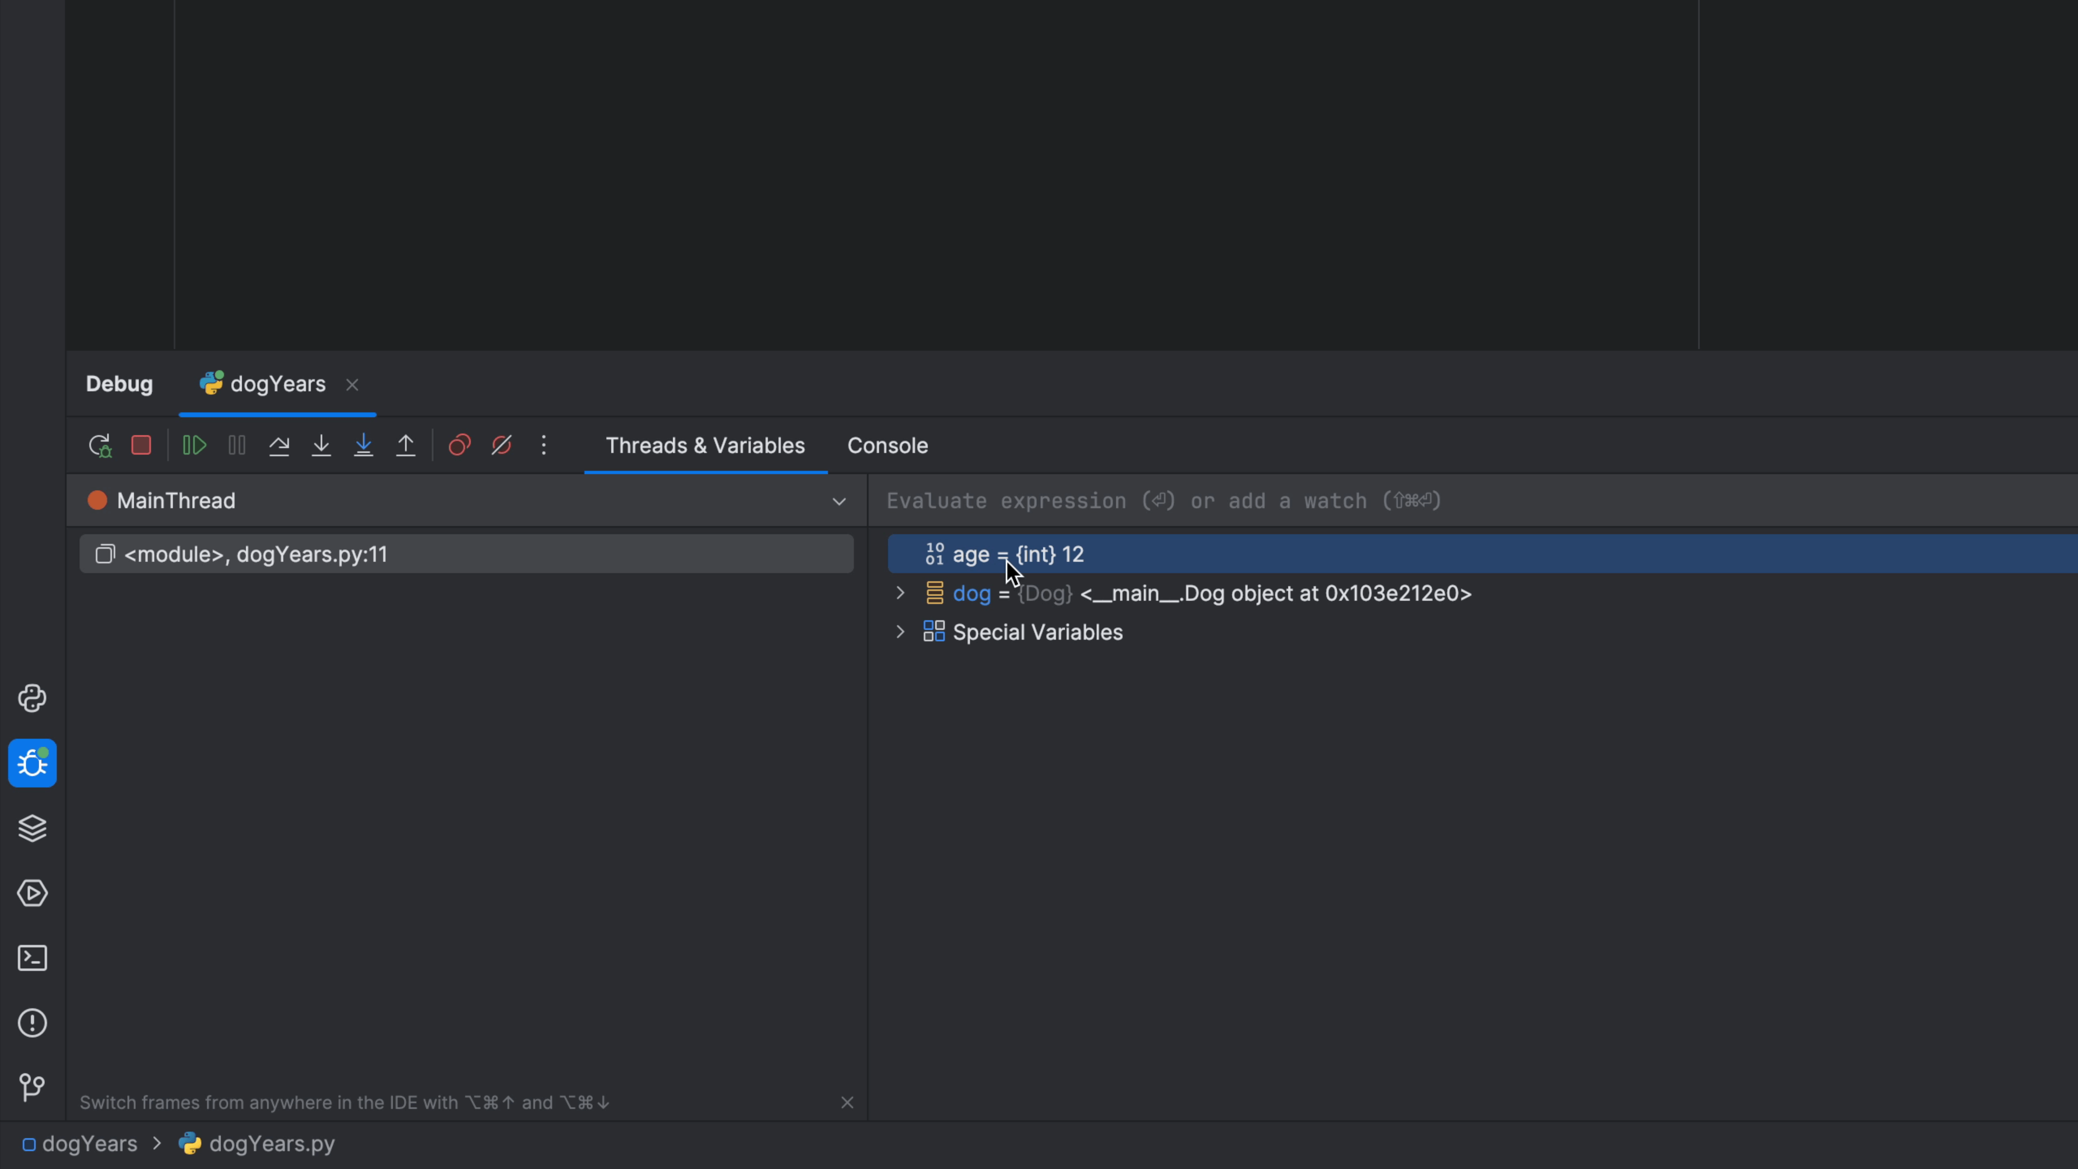
Task: Click the Evaluate expression watch field
Action: pyautogui.click(x=1162, y=500)
